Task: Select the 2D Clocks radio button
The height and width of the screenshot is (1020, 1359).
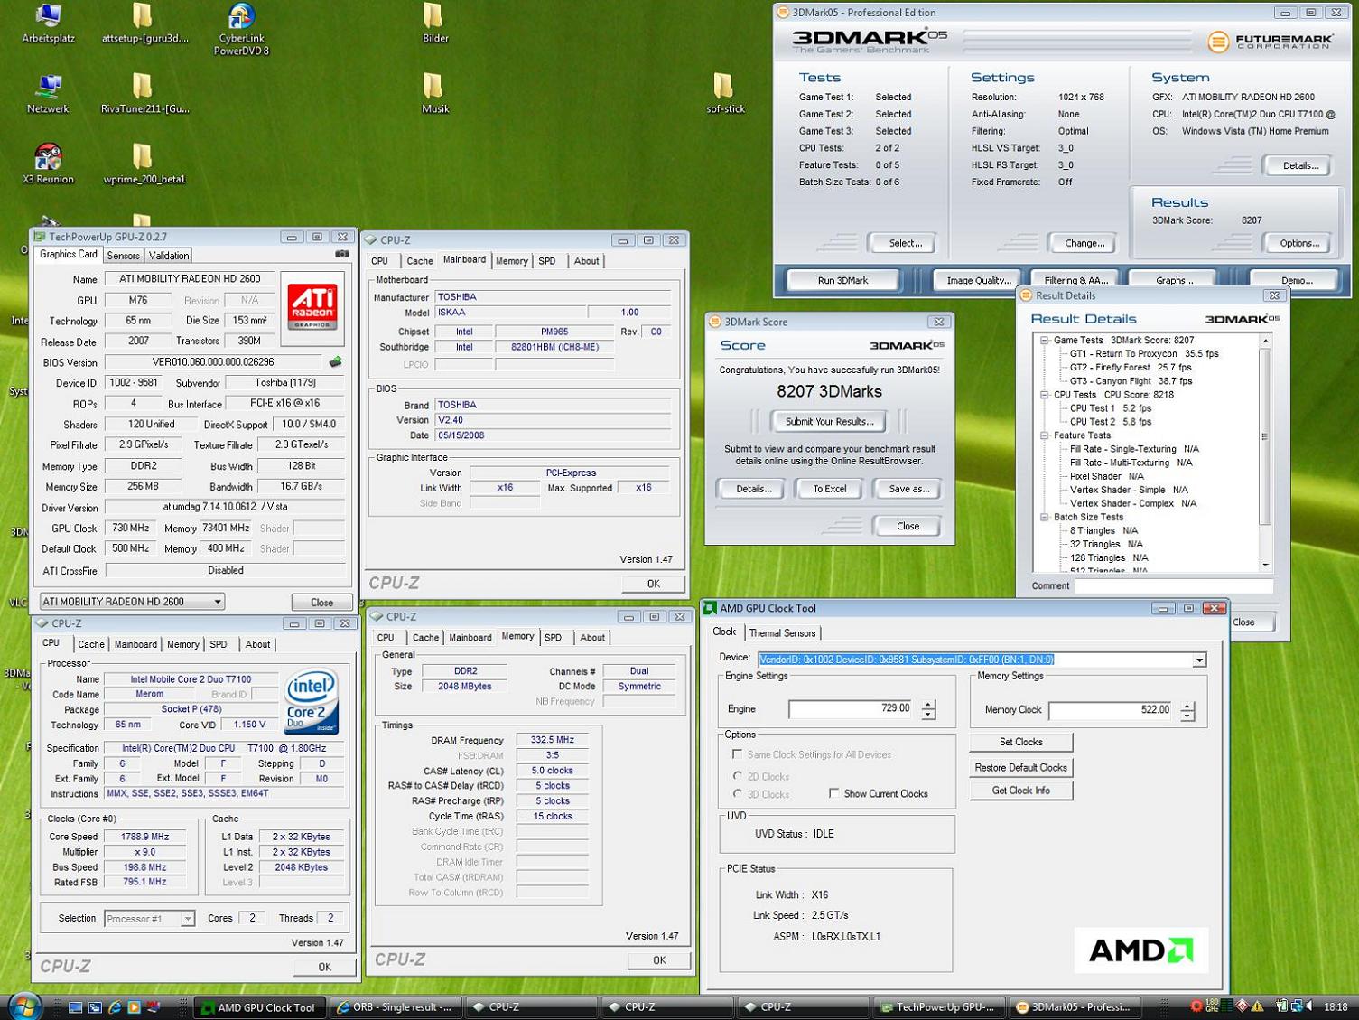Action: [x=738, y=776]
